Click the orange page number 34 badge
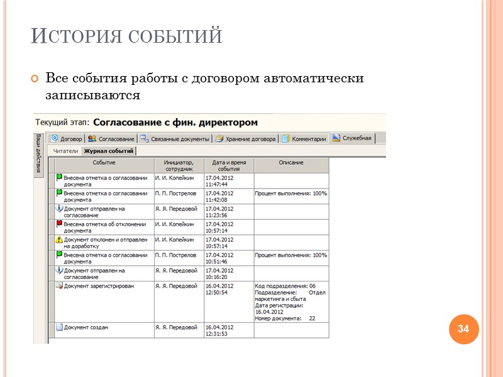Image resolution: width=503 pixels, height=377 pixels. coord(463,327)
